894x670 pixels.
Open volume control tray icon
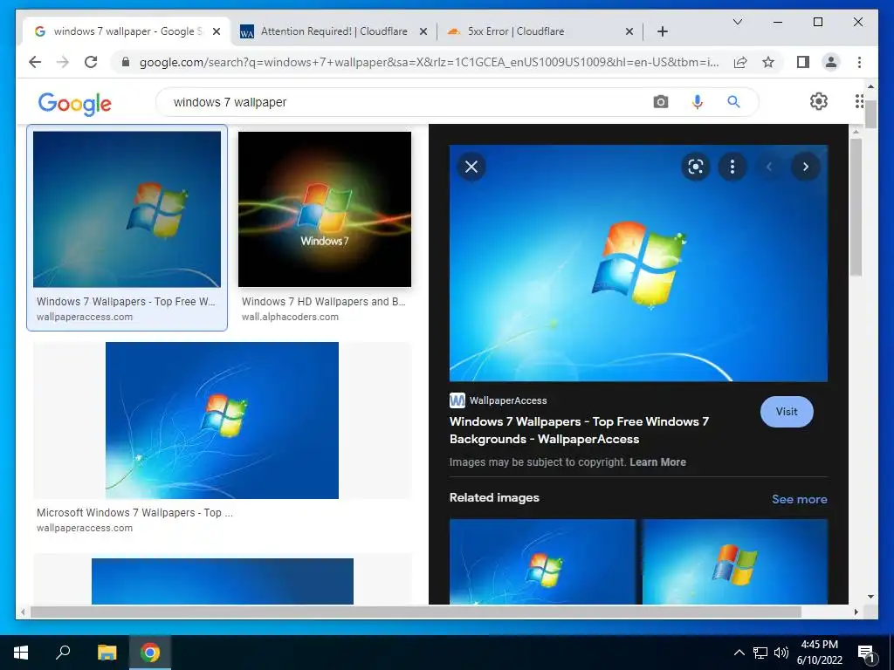pyautogui.click(x=781, y=653)
